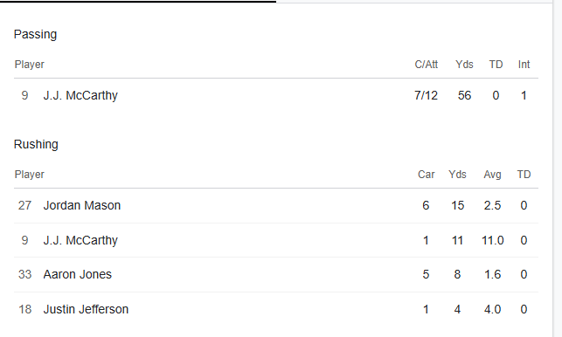The width and height of the screenshot is (562, 337).
Task: Click the passing TD column header
Action: [x=496, y=65]
